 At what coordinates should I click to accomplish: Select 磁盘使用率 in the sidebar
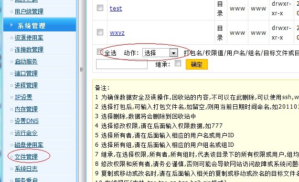(29, 145)
